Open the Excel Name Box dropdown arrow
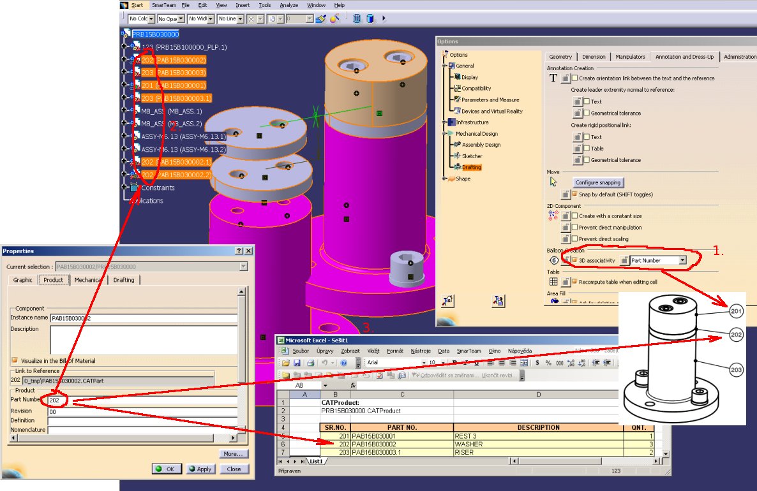Viewport: 757px width, 491px height. tap(325, 385)
